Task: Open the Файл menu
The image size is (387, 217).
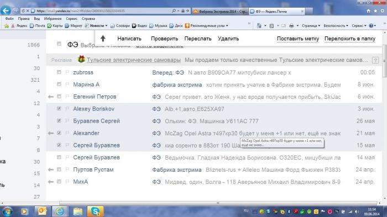Action: (9, 18)
